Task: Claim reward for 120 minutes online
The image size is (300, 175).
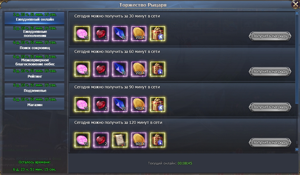Action: click(x=270, y=142)
